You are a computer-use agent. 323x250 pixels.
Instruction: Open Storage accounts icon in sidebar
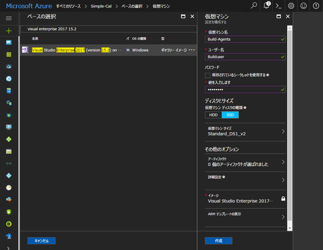click(9, 151)
